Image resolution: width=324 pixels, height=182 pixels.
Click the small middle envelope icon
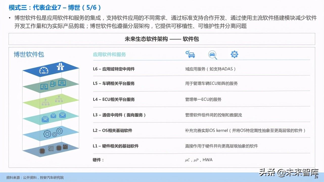[53, 116]
